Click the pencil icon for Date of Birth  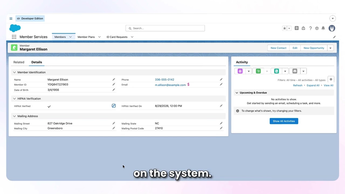[114, 90]
